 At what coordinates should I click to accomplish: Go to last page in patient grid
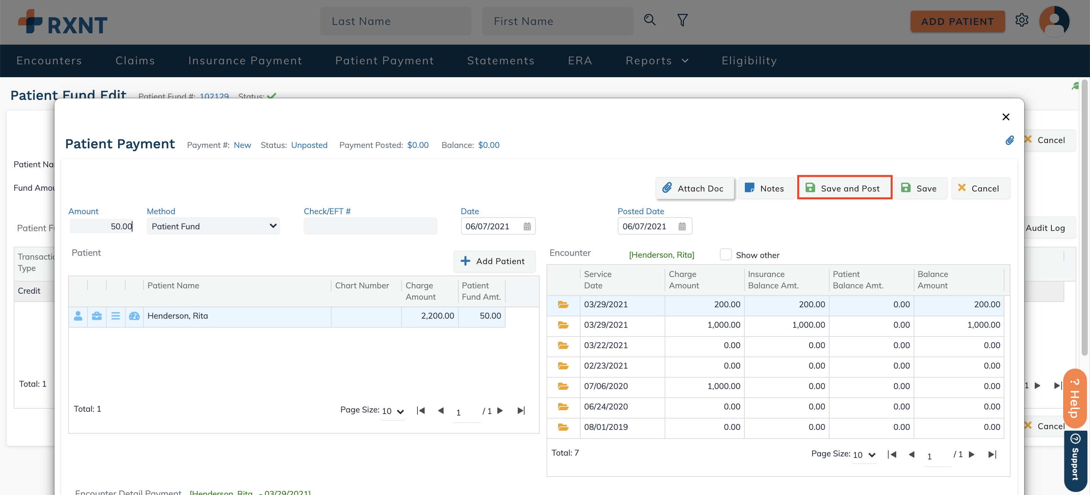tap(521, 410)
